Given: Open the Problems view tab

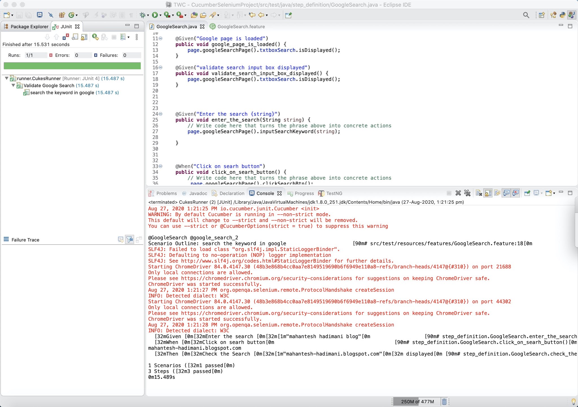Looking at the screenshot, I should 166,193.
